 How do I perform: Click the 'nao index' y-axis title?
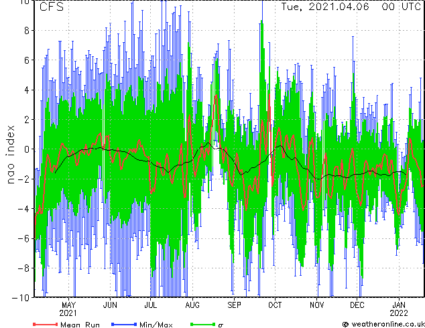(10, 155)
